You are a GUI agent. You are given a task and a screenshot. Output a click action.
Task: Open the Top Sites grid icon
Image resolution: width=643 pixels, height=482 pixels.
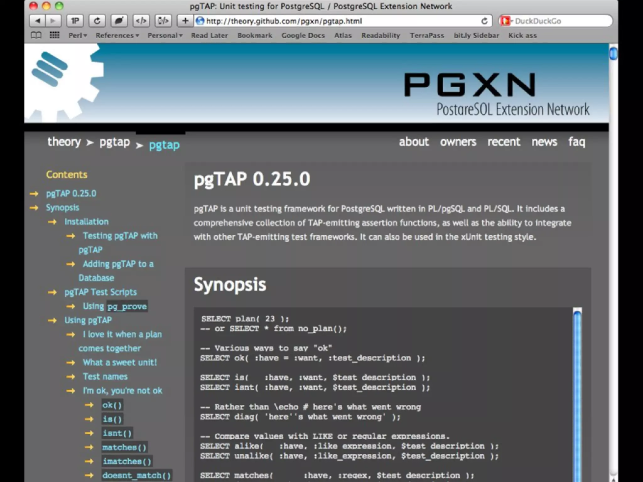click(x=54, y=35)
